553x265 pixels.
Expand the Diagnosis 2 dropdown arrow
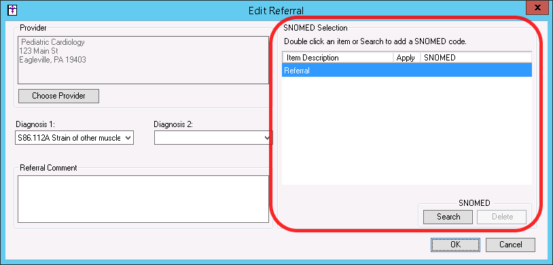coord(268,138)
